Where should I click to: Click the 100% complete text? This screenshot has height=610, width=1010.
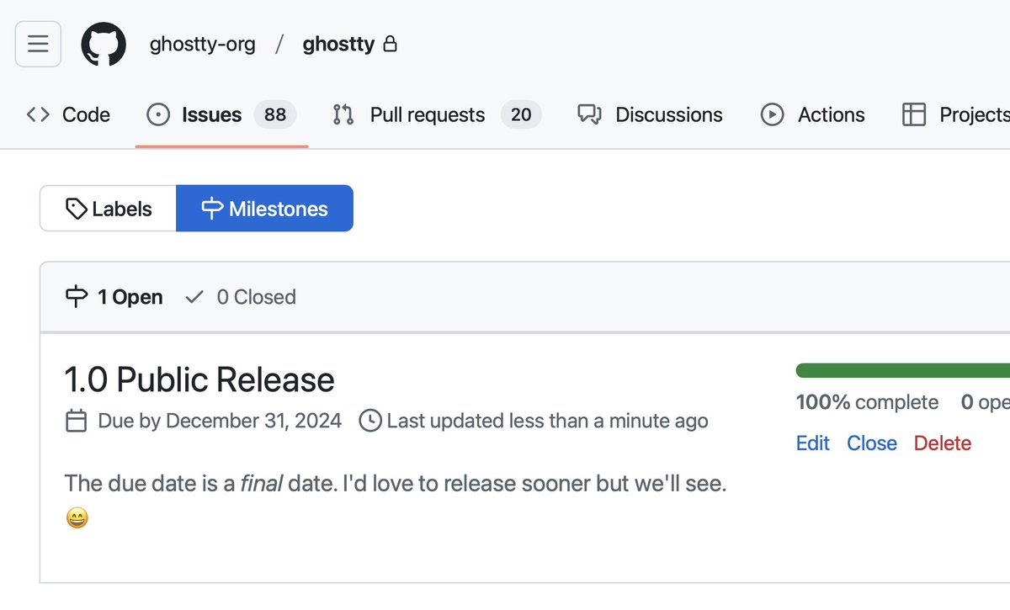coord(867,402)
